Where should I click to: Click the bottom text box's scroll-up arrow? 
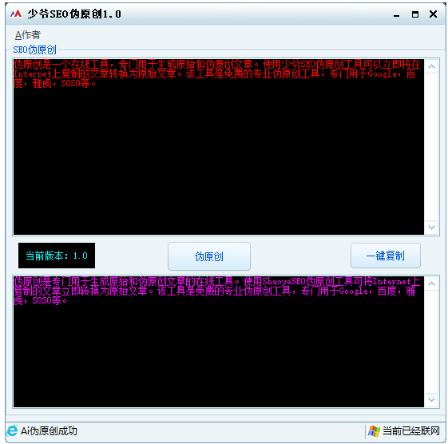pyautogui.click(x=432, y=283)
